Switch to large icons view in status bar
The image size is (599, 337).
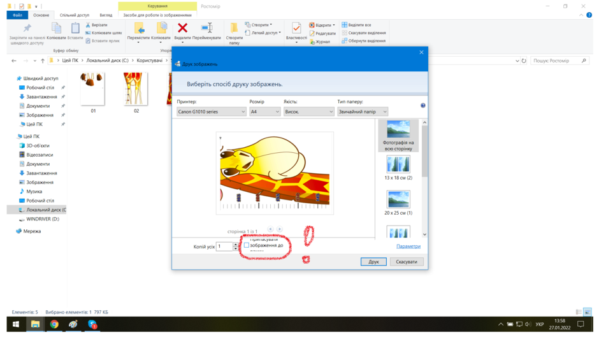tap(588, 312)
